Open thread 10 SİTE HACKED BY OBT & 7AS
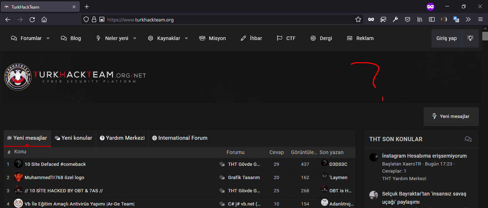The height and width of the screenshot is (208, 488). (x=64, y=190)
